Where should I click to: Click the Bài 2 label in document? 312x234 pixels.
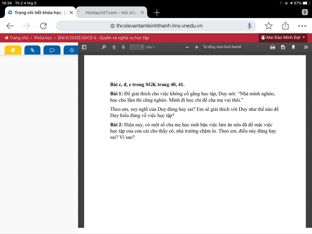coord(117,125)
